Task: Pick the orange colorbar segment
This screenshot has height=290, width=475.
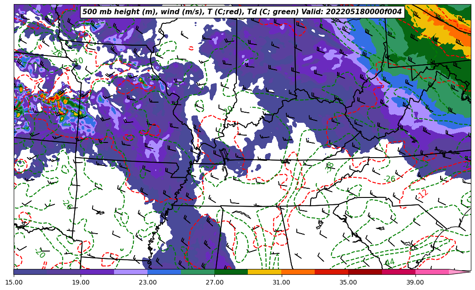Action: point(298,272)
